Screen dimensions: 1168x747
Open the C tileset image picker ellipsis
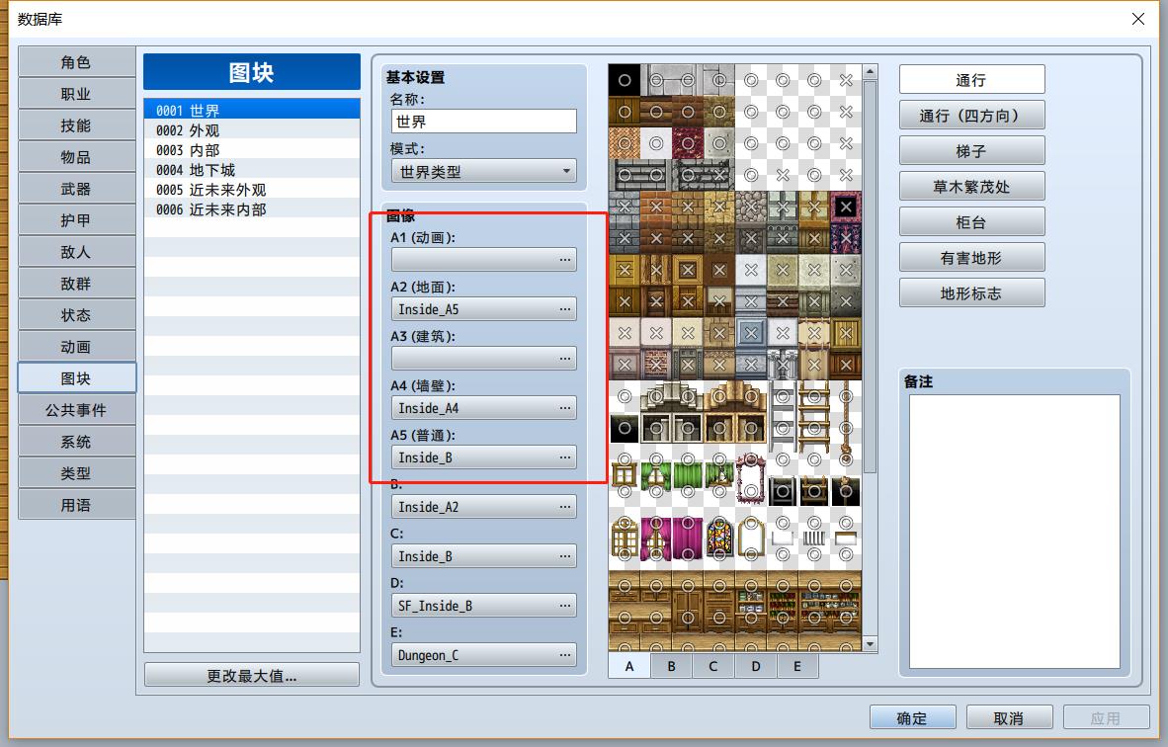click(x=564, y=556)
